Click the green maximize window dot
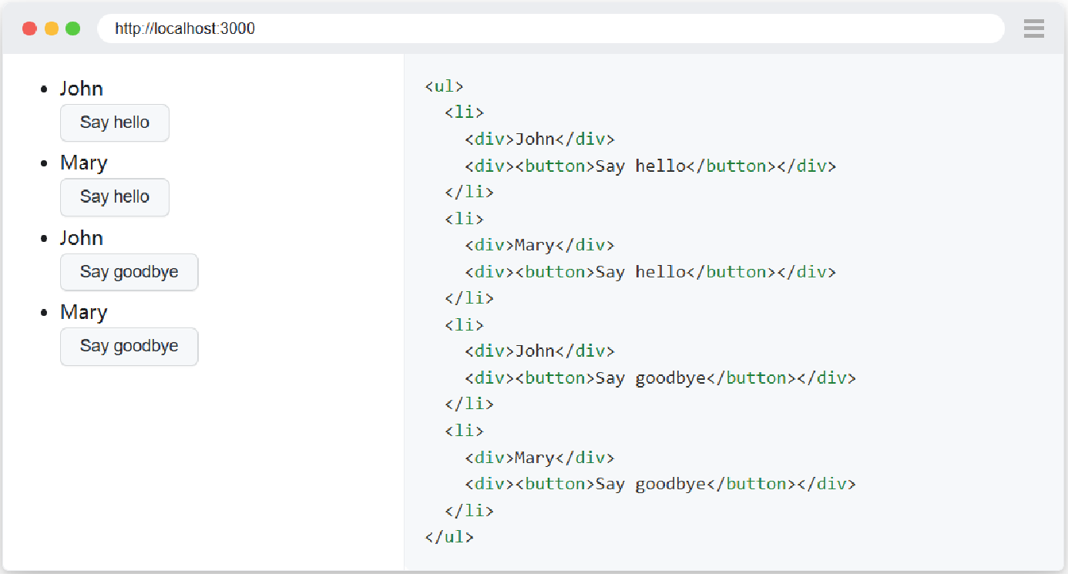The width and height of the screenshot is (1068, 574). pos(73,29)
